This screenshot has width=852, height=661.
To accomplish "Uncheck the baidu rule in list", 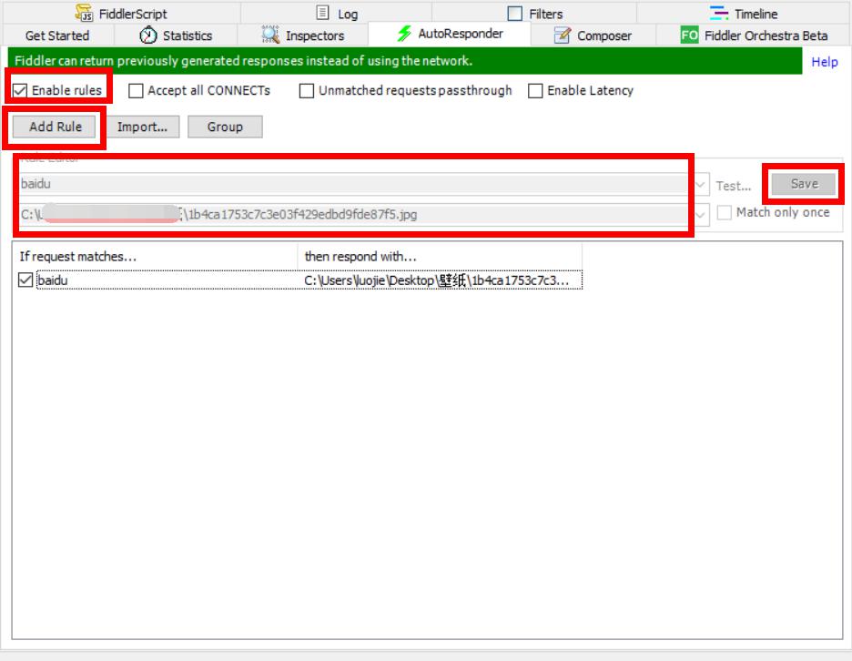I will (25, 280).
